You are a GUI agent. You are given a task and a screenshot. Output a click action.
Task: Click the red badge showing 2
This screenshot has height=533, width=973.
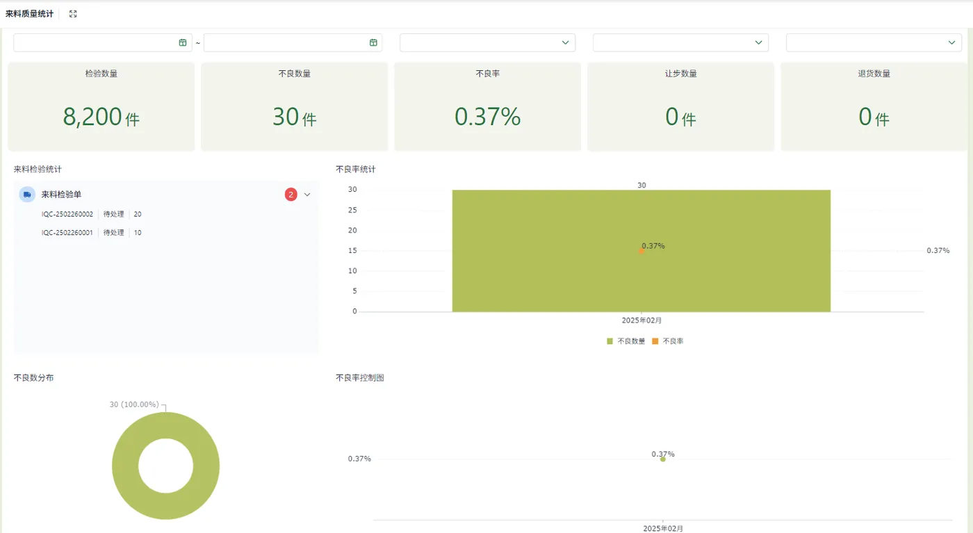point(291,195)
